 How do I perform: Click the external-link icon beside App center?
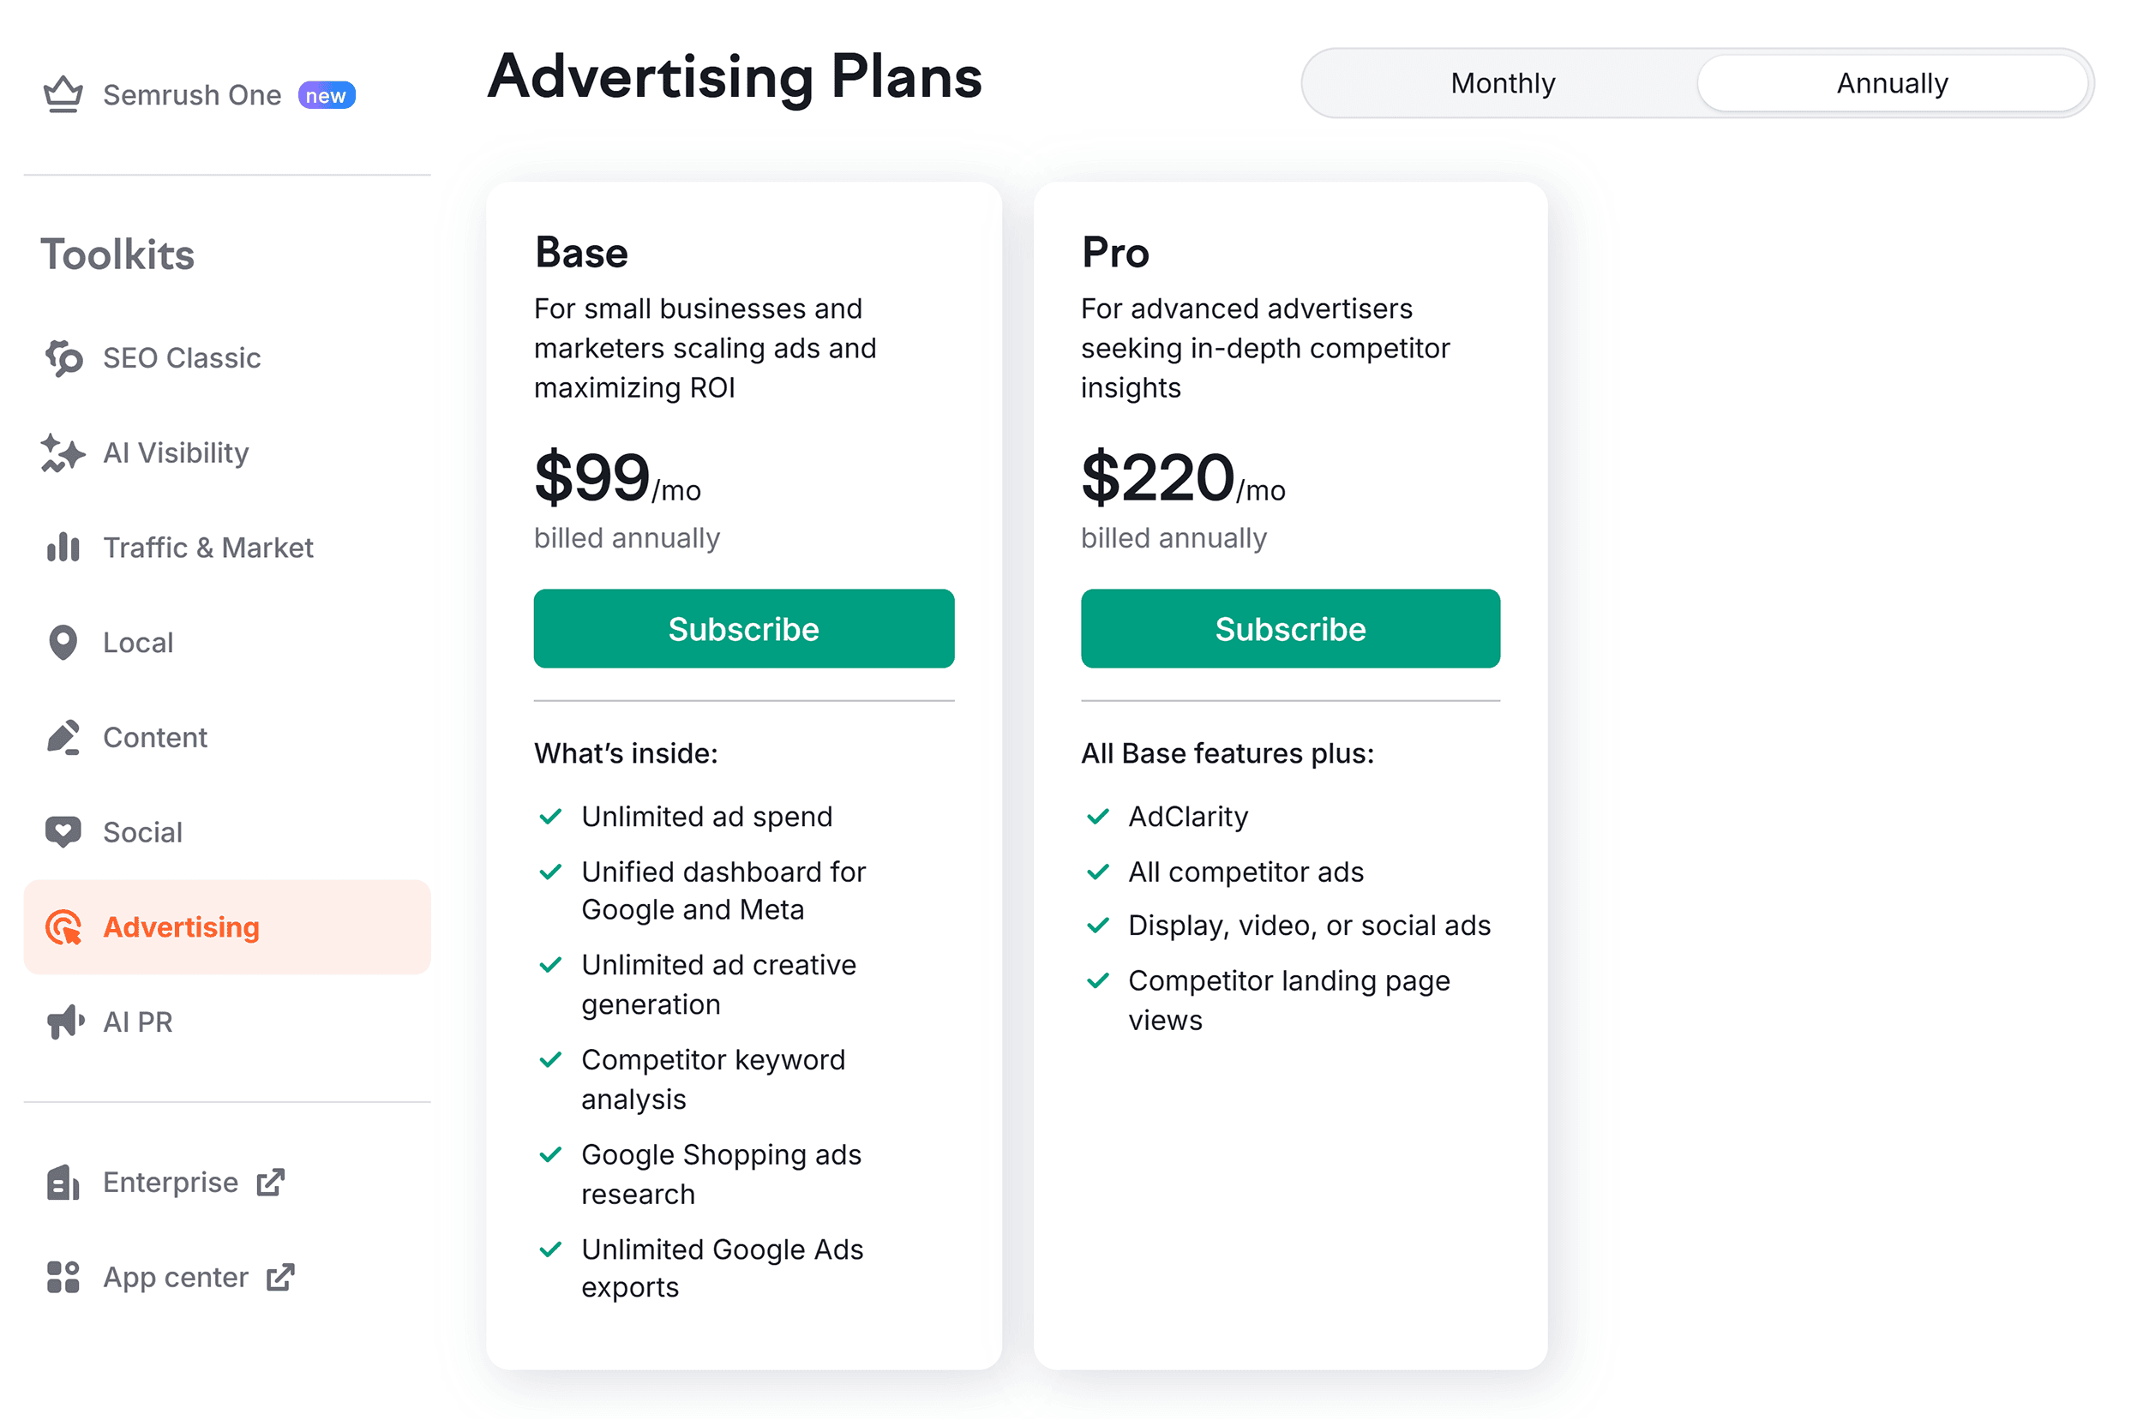point(280,1277)
